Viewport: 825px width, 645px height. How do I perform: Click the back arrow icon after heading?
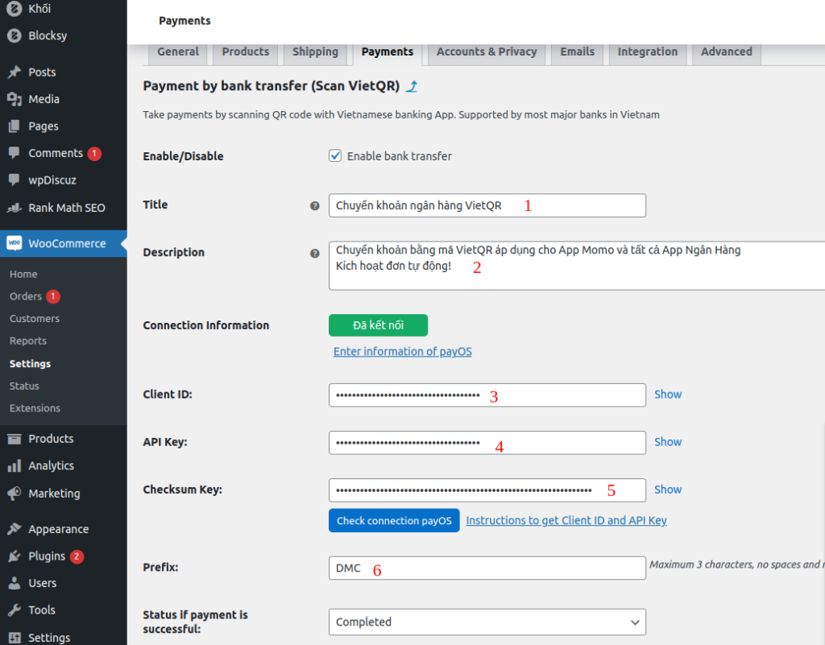(412, 86)
